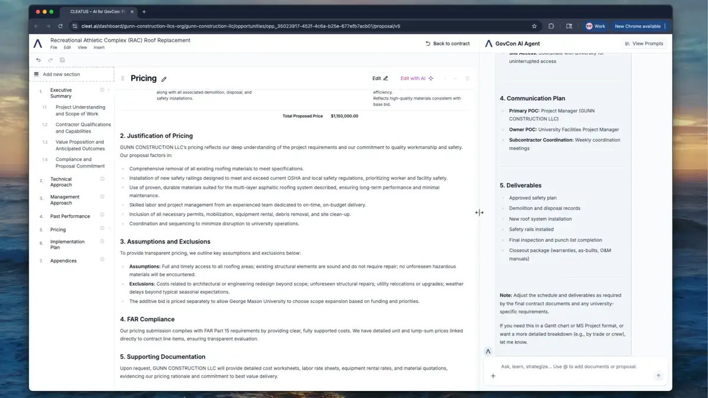Go back in browser history
This screenshot has width=708, height=398.
click(37, 26)
